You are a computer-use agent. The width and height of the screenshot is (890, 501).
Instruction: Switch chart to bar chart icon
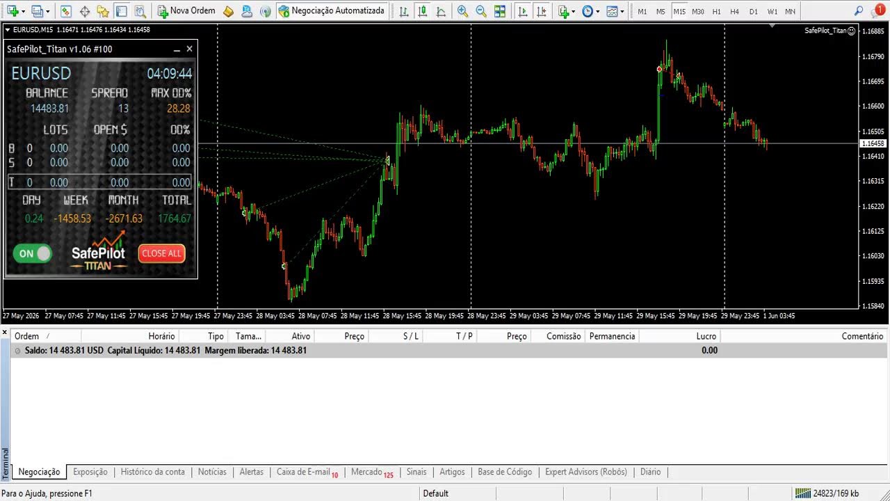(404, 11)
